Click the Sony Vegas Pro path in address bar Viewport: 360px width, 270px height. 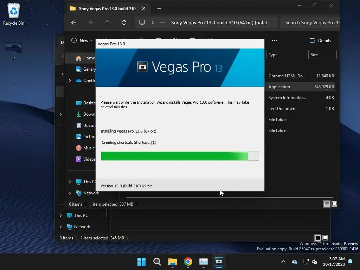click(x=219, y=22)
